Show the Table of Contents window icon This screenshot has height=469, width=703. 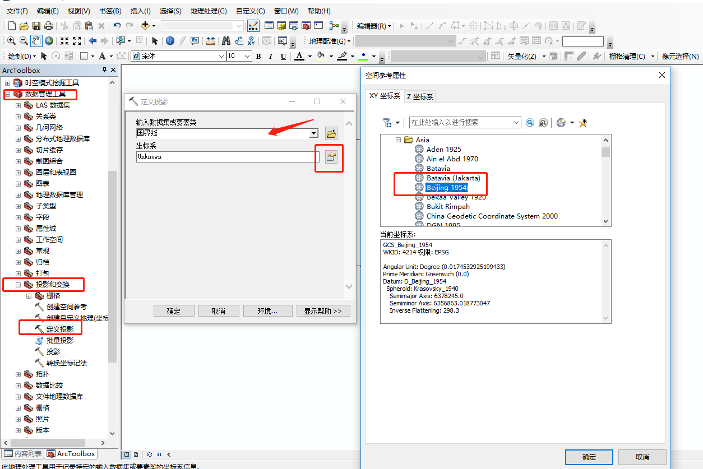(269, 26)
